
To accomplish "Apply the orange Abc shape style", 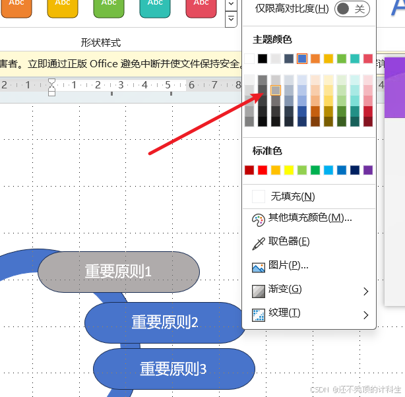I will click(16, 8).
